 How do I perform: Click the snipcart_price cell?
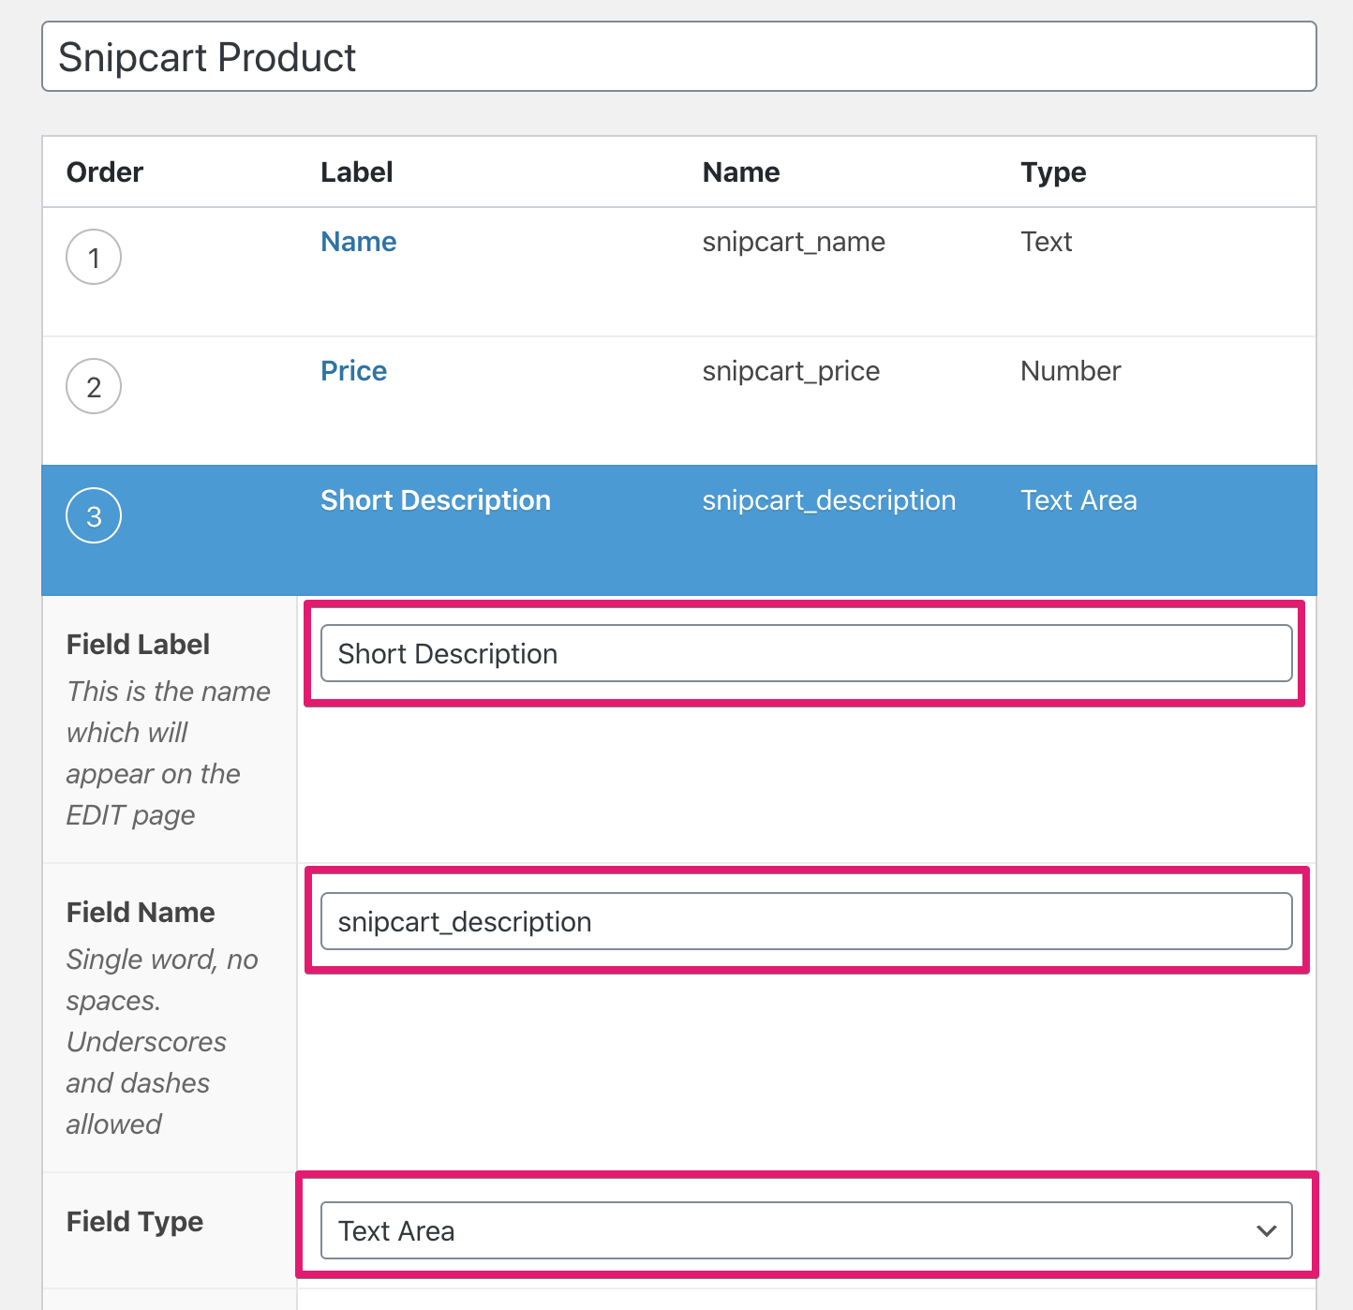coord(791,371)
